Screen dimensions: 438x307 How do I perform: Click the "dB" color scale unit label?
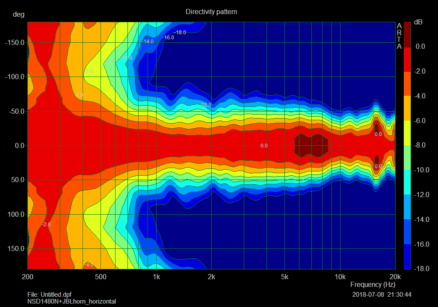(x=418, y=22)
